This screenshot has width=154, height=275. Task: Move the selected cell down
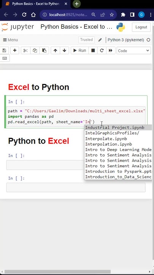(x=64, y=50)
